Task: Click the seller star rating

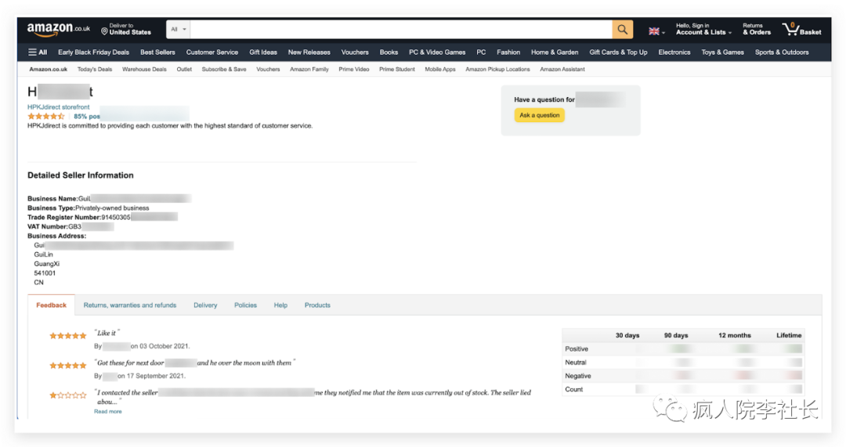Action: (x=46, y=117)
